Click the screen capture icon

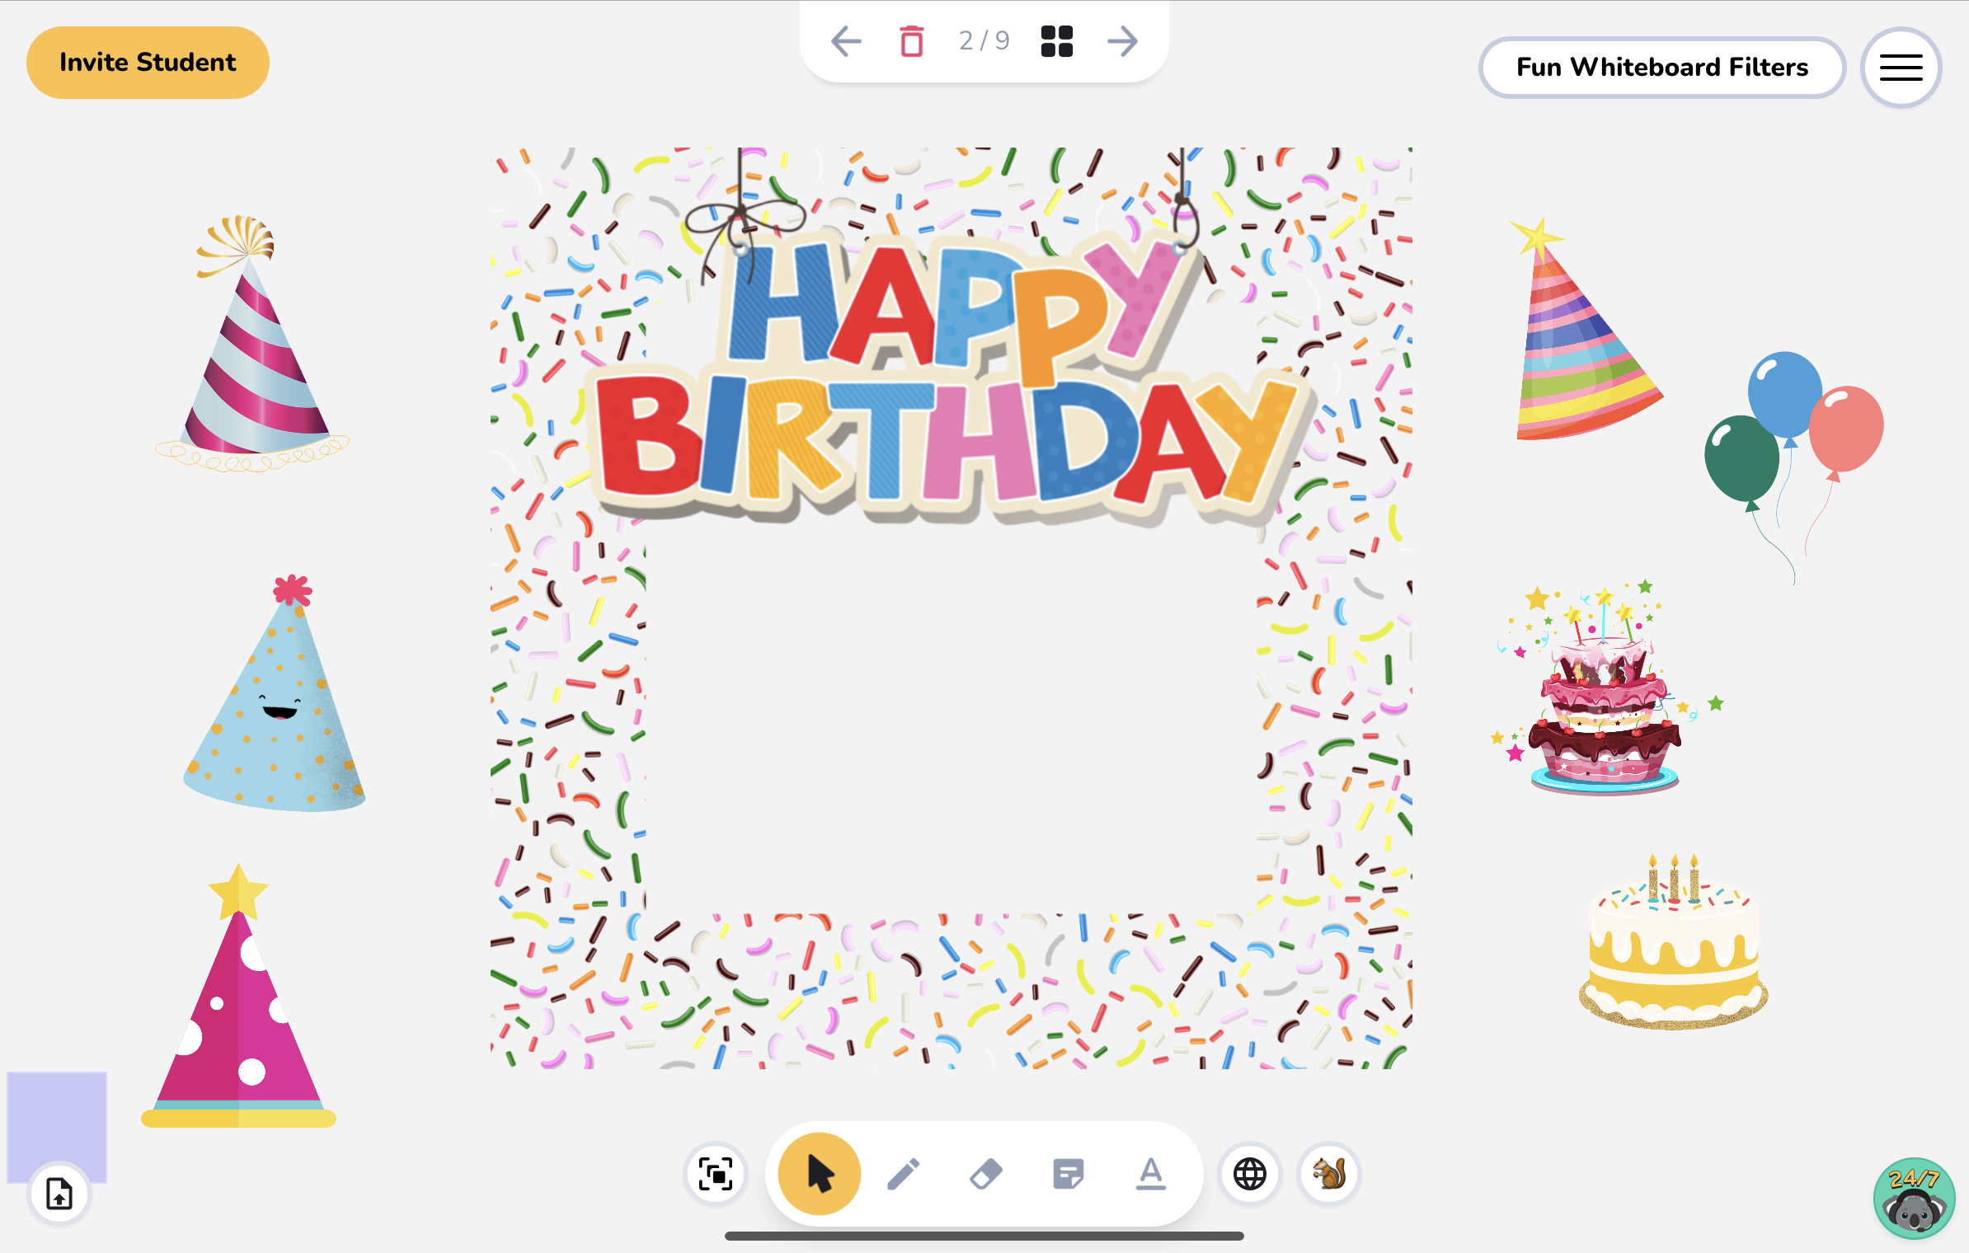[716, 1174]
